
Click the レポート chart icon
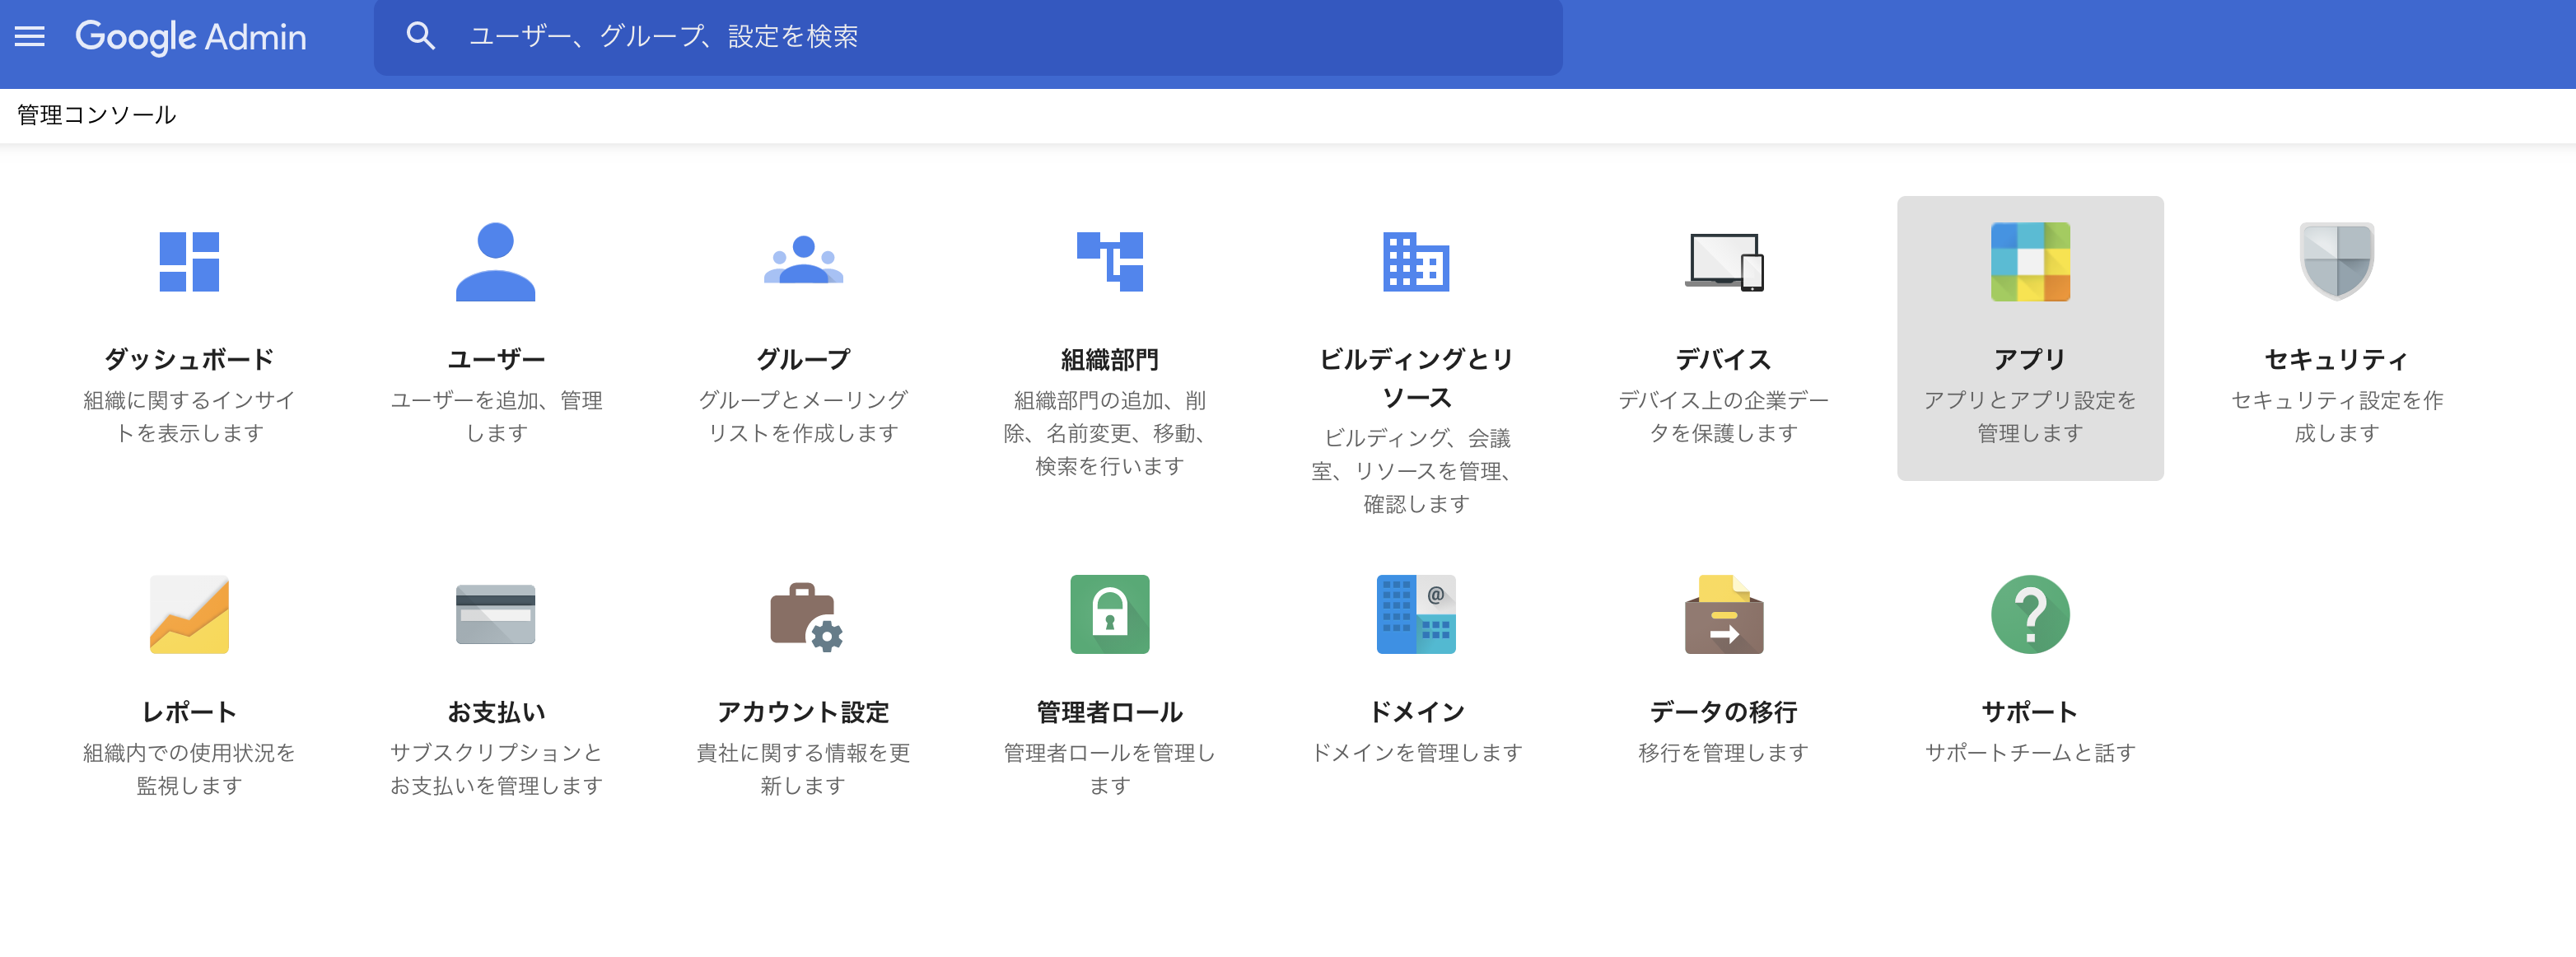click(189, 614)
